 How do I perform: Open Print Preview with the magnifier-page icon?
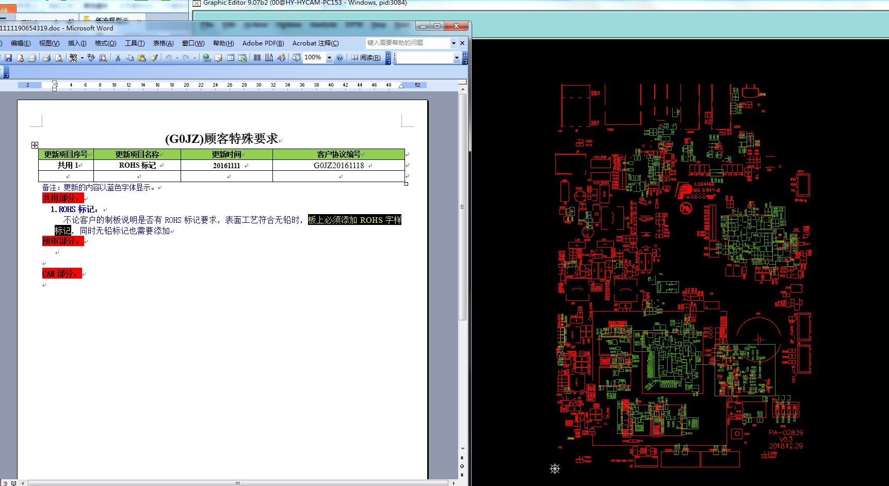pos(59,58)
